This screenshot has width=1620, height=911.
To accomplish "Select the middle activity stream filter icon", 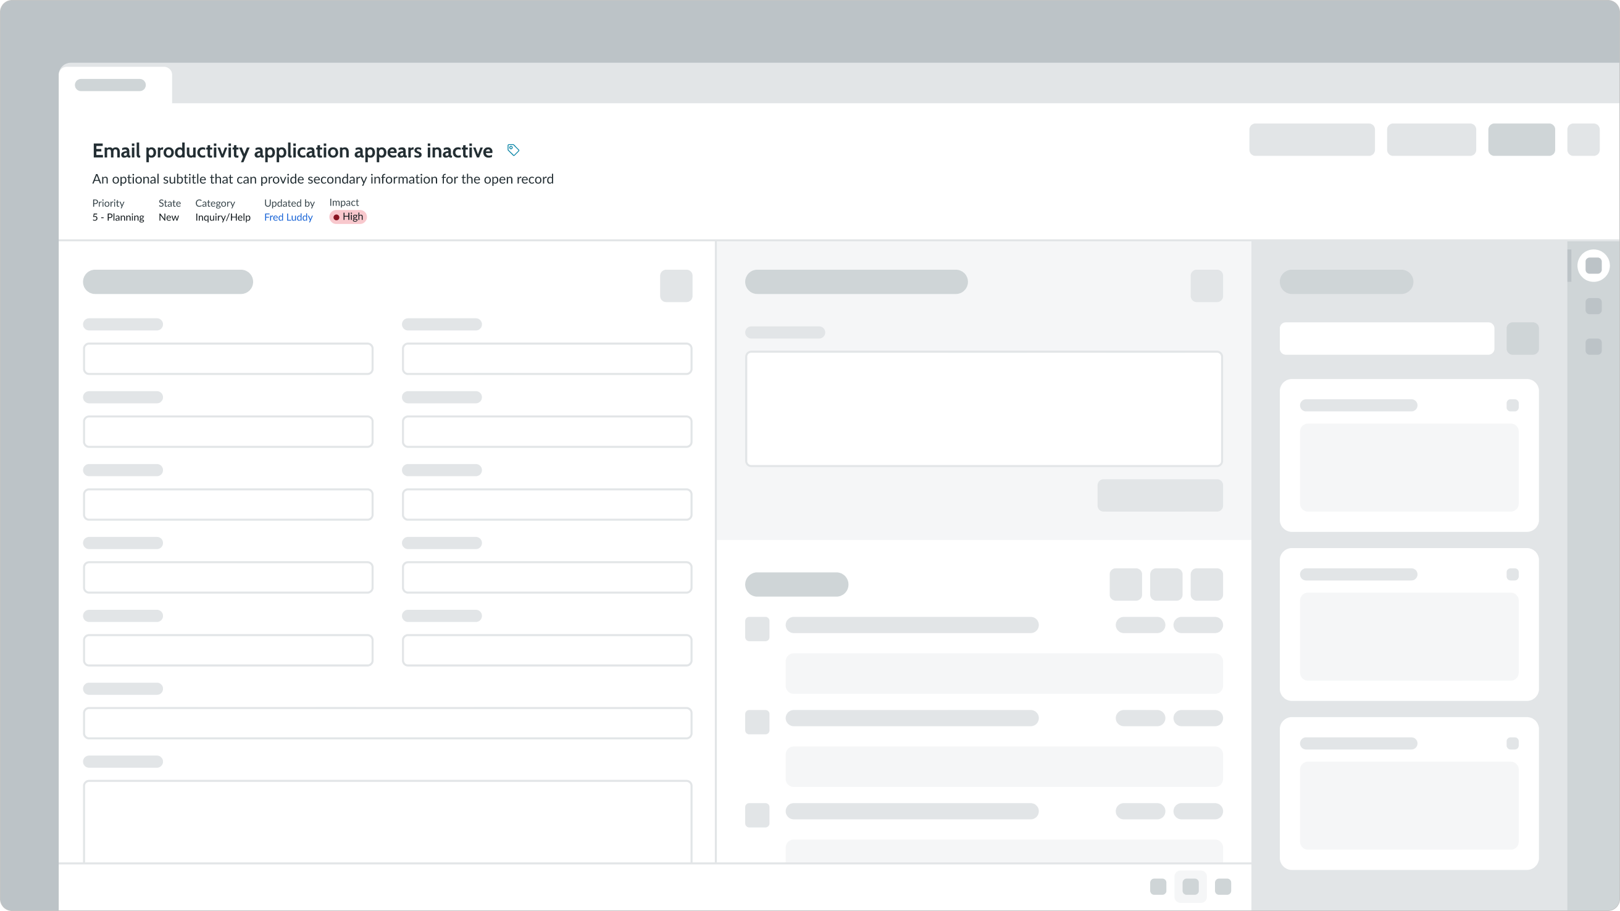I will pyautogui.click(x=1167, y=584).
